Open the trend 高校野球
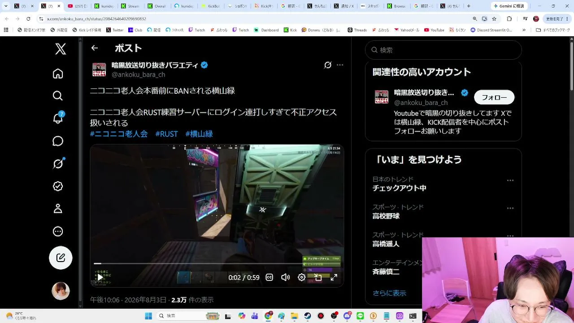Screen dimensions: 574x323 pyautogui.click(x=386, y=216)
